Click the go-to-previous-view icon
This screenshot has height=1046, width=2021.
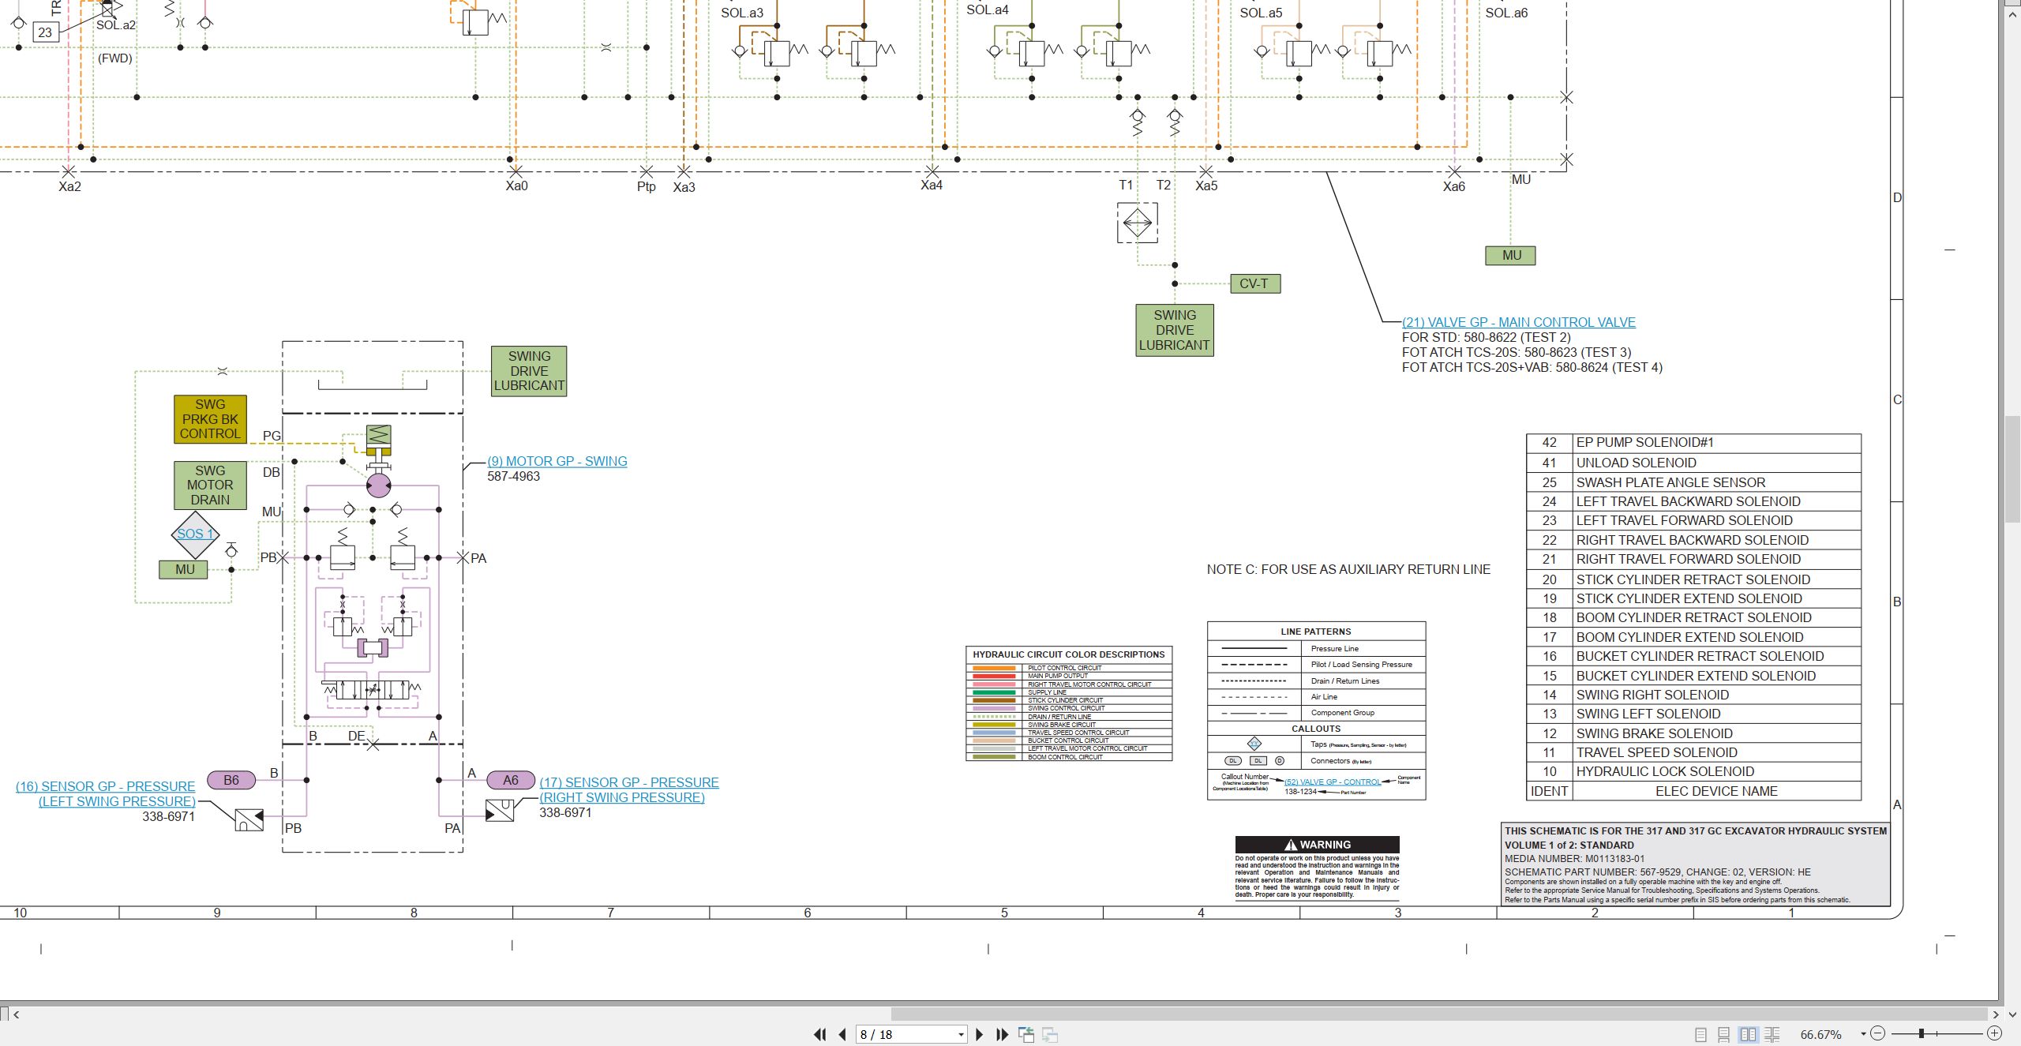pos(1026,1034)
